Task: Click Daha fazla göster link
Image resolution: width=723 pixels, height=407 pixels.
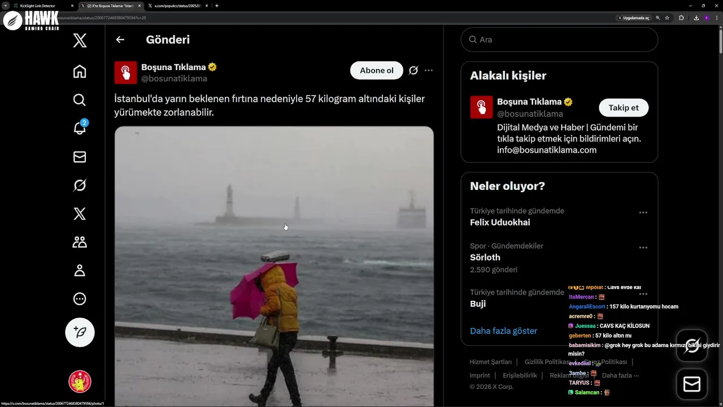Action: coord(503,331)
